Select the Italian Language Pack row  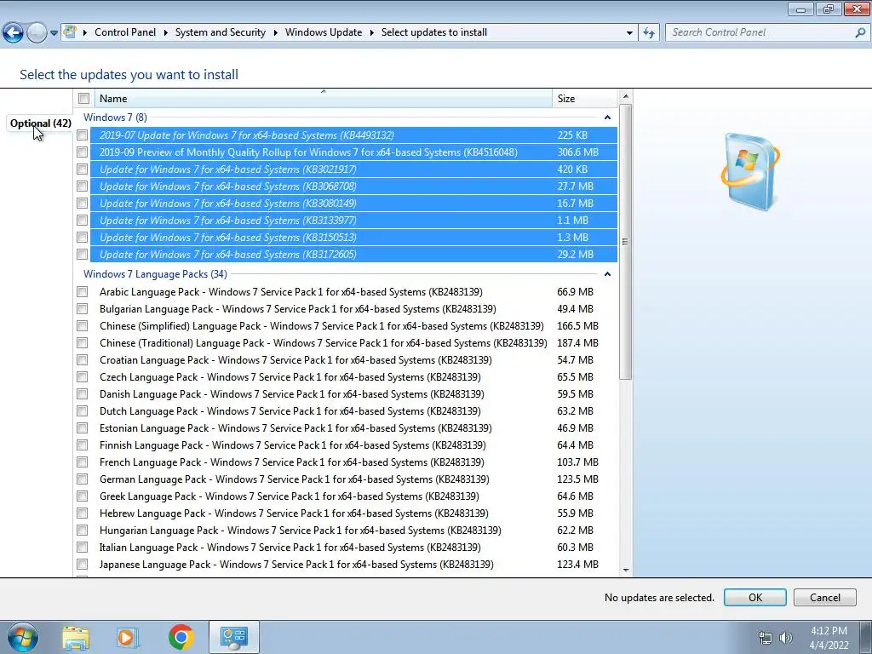pyautogui.click(x=353, y=548)
